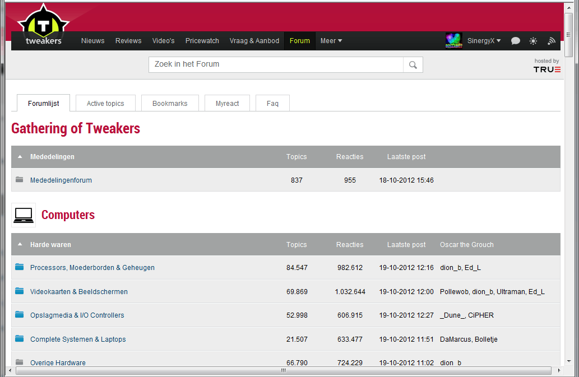Click the scroll right arrow

pyautogui.click(x=559, y=370)
